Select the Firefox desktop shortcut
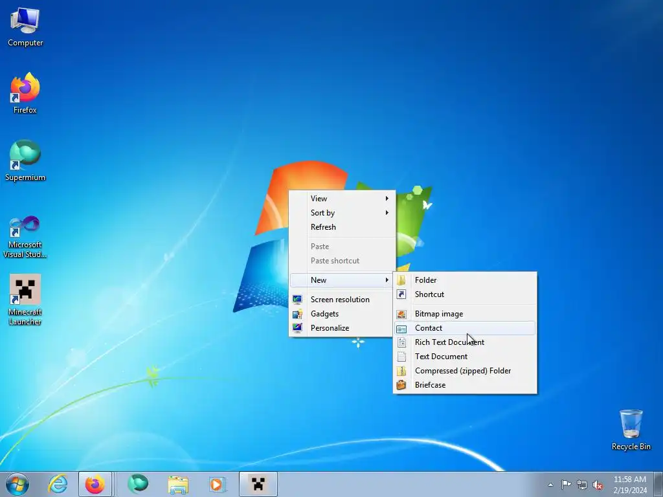Screen dimensions: 663x497 (25, 93)
